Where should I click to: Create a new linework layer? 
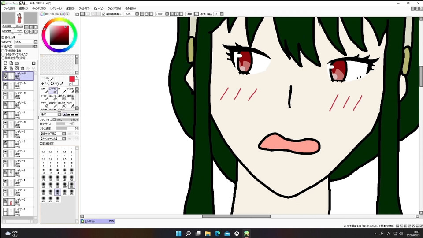(11, 63)
